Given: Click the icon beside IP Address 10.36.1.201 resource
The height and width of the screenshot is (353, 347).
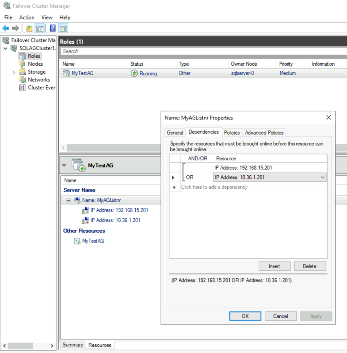Looking at the screenshot, I should tap(85, 220).
